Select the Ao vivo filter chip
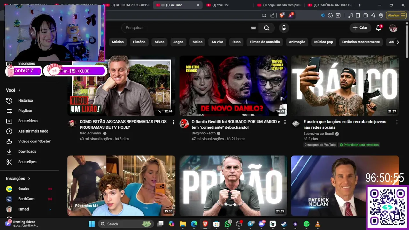This screenshot has width=409, height=230. (x=217, y=42)
